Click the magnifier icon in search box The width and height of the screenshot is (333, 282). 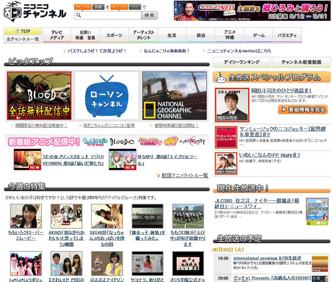tap(79, 15)
